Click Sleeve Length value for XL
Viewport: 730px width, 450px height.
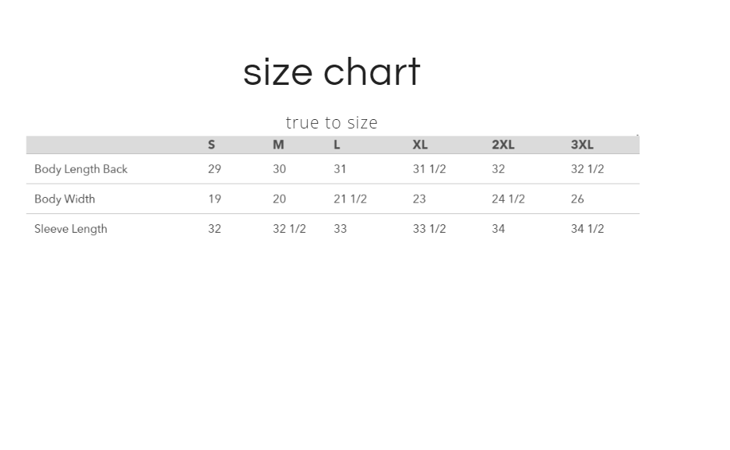429,229
